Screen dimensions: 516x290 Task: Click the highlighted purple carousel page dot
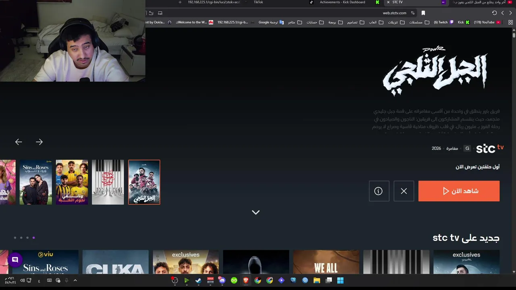pos(33,238)
